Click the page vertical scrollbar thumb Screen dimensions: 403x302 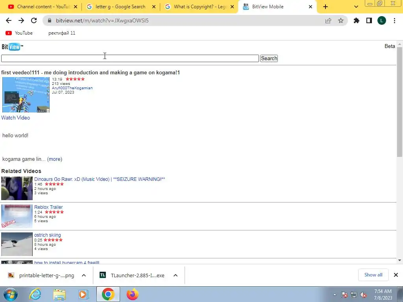(x=400, y=102)
